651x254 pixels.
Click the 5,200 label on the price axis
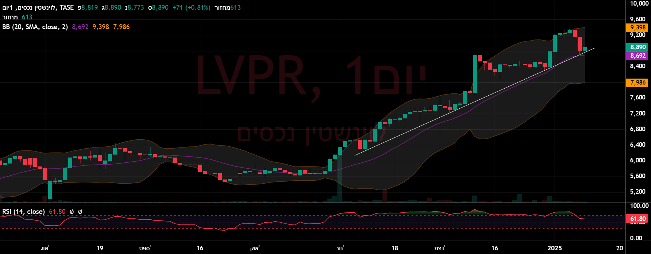click(x=638, y=192)
